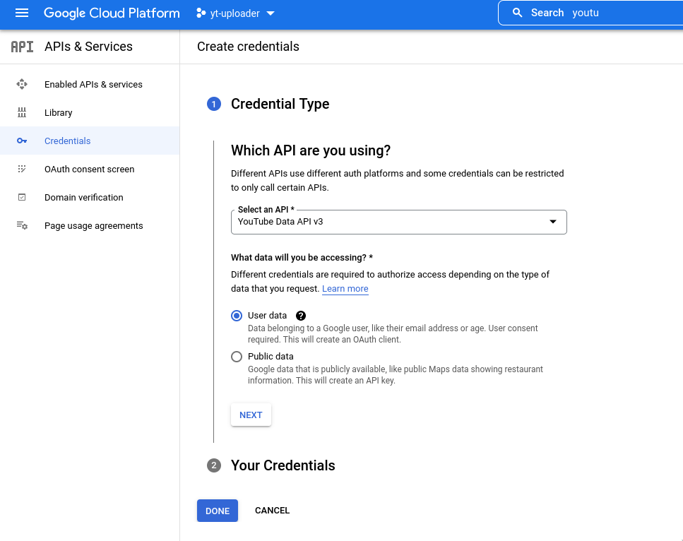This screenshot has height=541, width=683.
Task: Click the API logo icon in sidebar
Action: click(22, 47)
